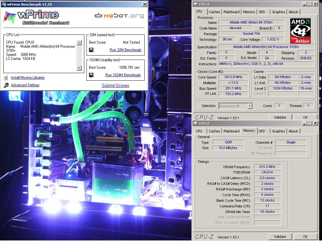This screenshot has width=322, height=241.
Task: Click the 1024M best score 1656.781 sec
Action: click(129, 67)
